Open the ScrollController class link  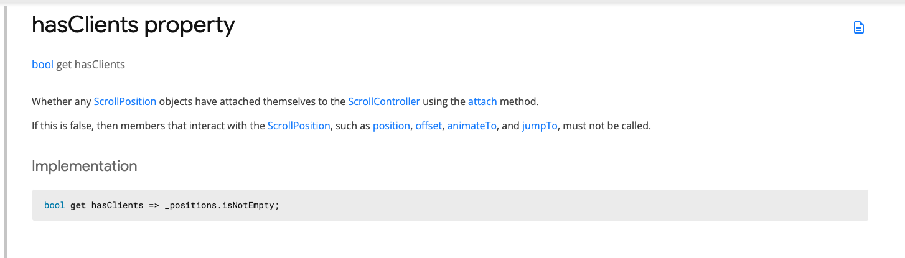coord(384,101)
